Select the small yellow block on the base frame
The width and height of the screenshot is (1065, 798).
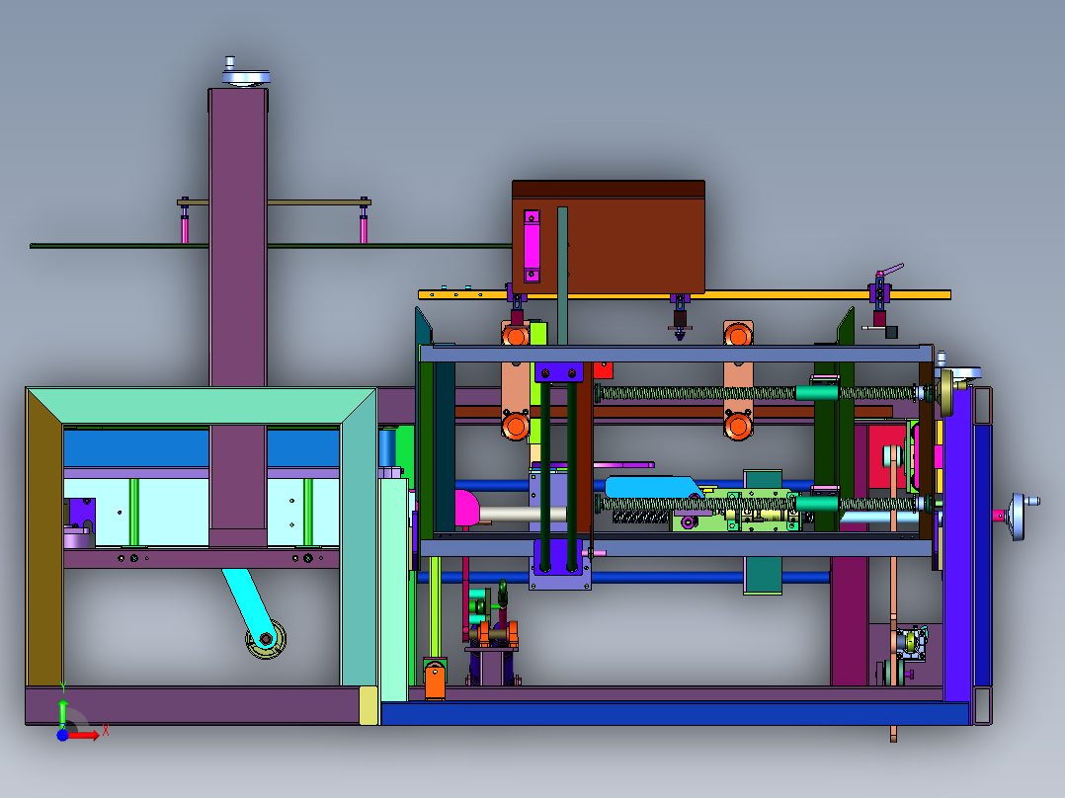368,705
